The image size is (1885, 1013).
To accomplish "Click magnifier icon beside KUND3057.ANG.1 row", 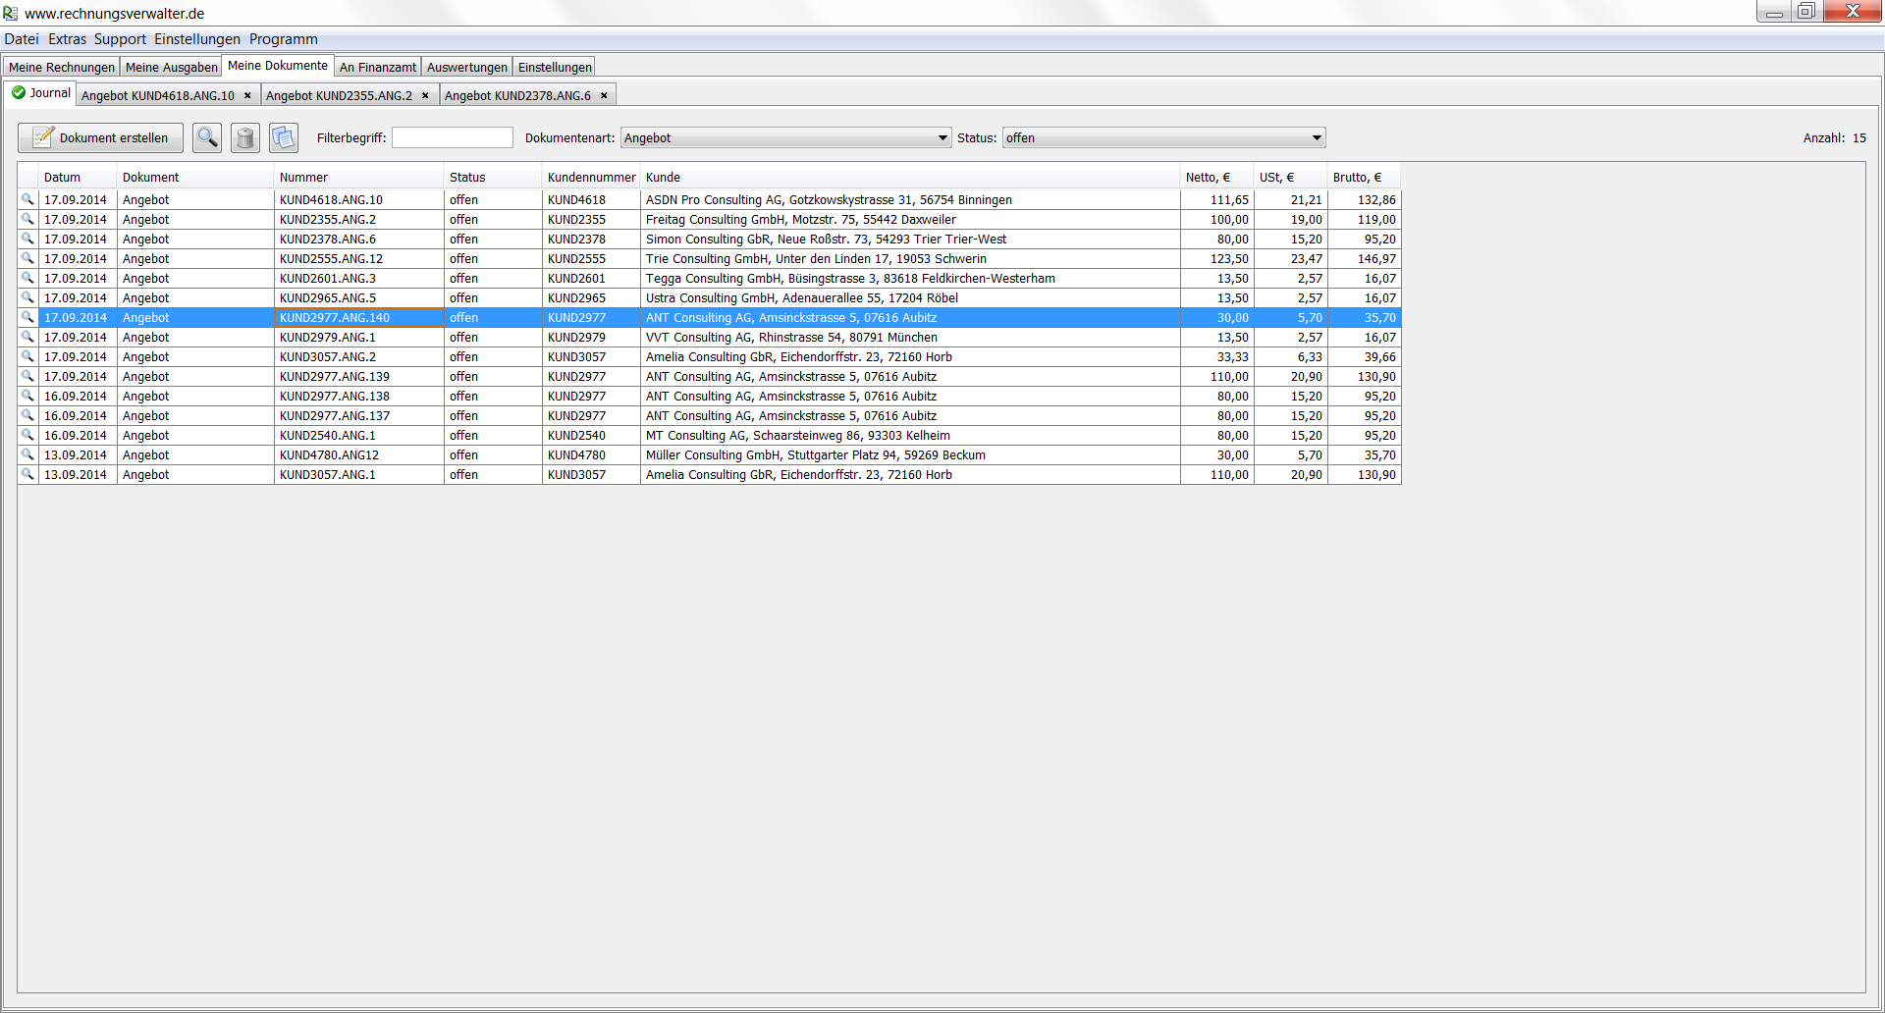I will 27,474.
